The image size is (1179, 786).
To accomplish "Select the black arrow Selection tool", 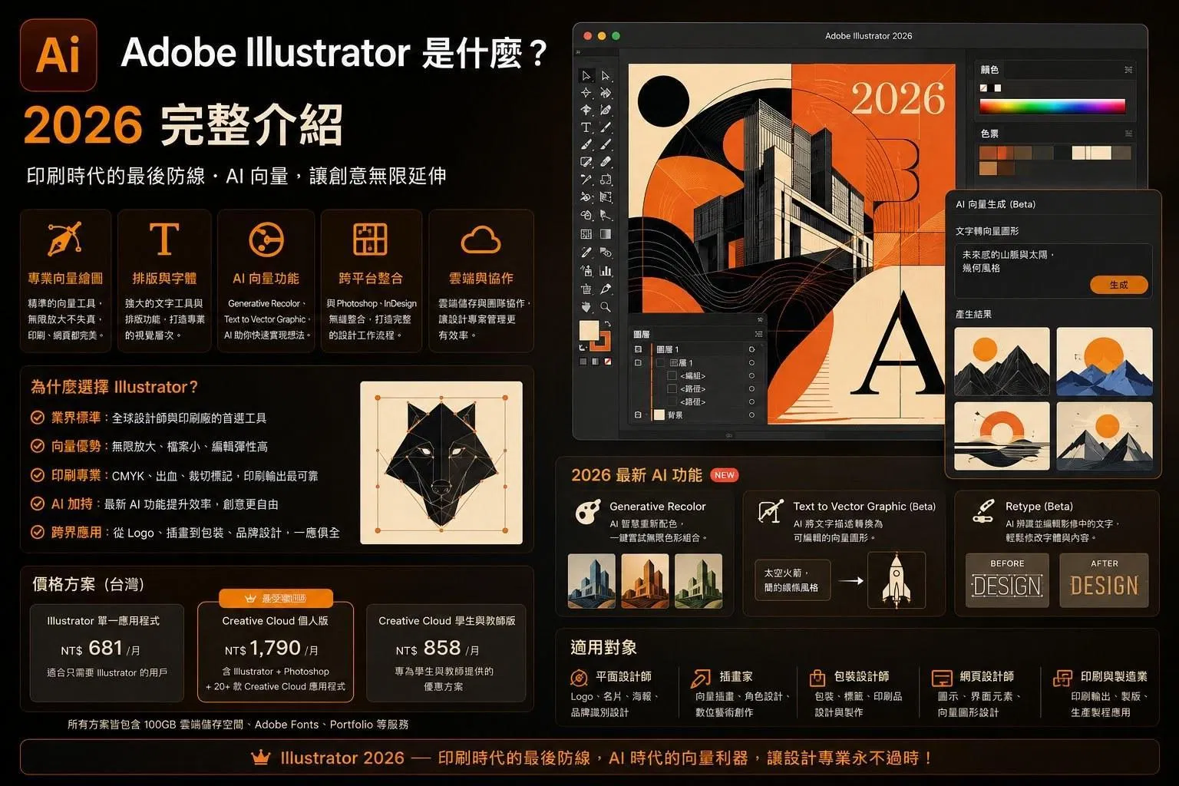I will (586, 75).
